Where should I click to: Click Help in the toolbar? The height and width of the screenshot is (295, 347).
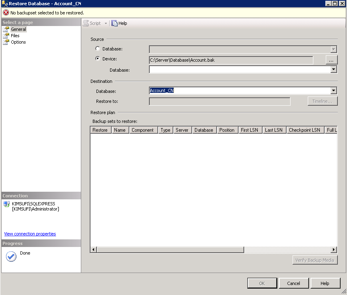pos(119,23)
